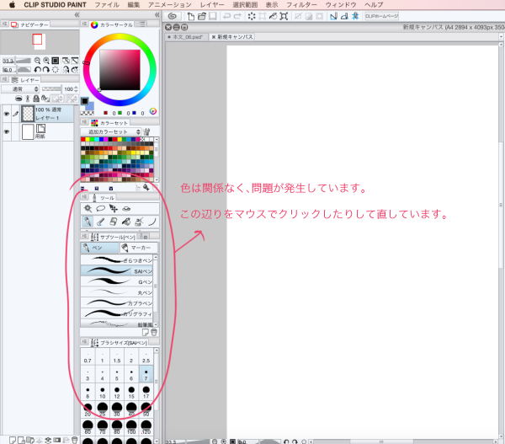The width and height of the screenshot is (505, 444).
Task: Open the アニメーション menu
Action: (170, 5)
